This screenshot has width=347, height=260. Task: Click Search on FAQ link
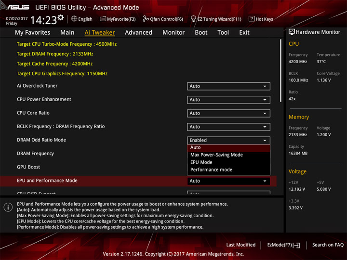point(328,245)
